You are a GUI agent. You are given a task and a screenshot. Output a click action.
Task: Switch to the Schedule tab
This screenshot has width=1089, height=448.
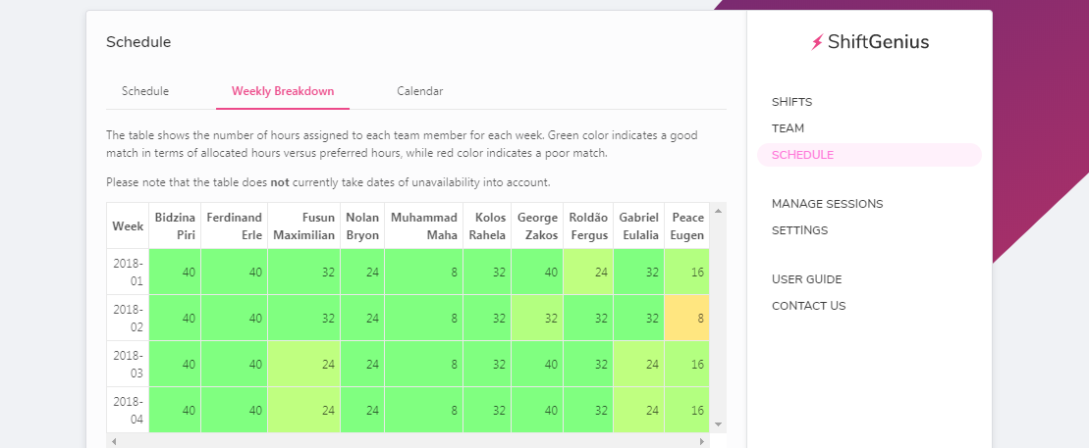[145, 91]
